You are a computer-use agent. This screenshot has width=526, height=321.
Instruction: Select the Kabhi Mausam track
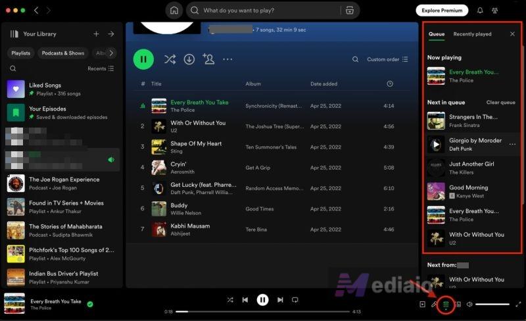[x=272, y=230]
